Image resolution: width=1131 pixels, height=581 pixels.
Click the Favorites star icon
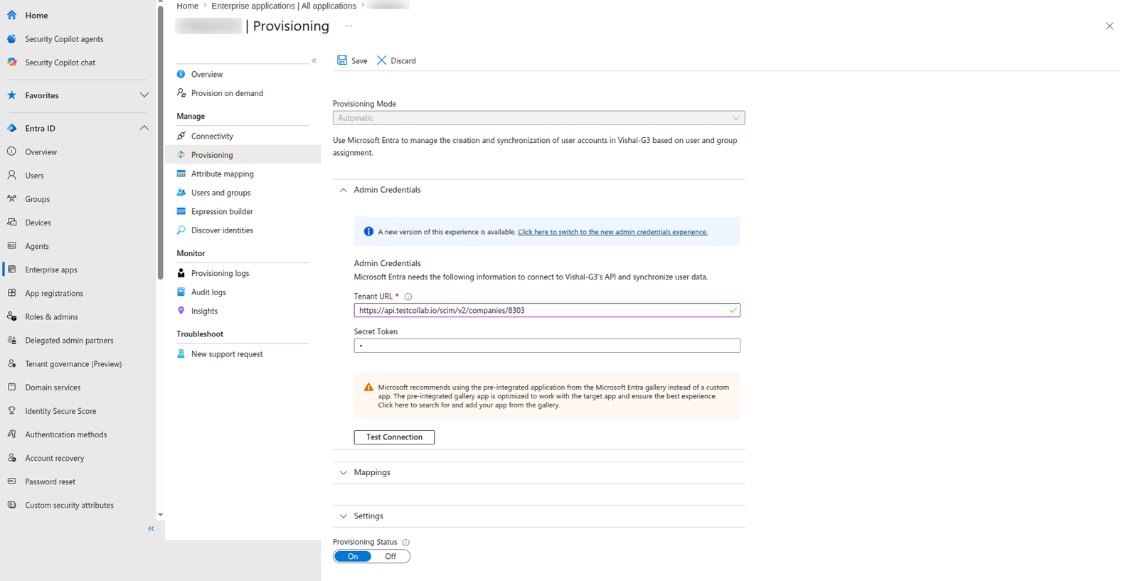(12, 95)
